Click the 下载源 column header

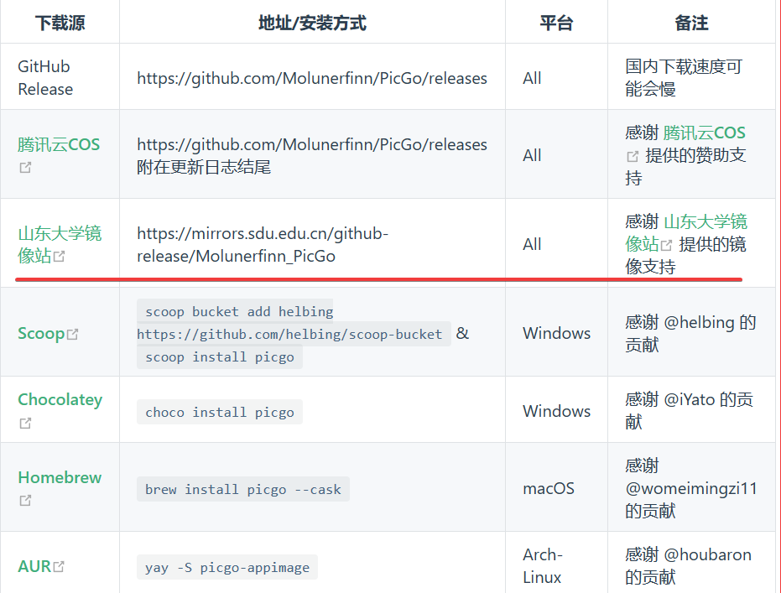pyautogui.click(x=60, y=23)
